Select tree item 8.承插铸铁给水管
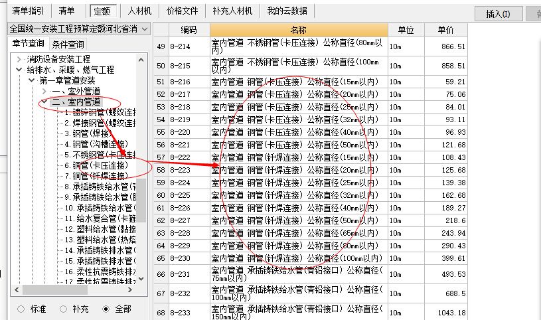The image size is (541, 320). coord(100,187)
